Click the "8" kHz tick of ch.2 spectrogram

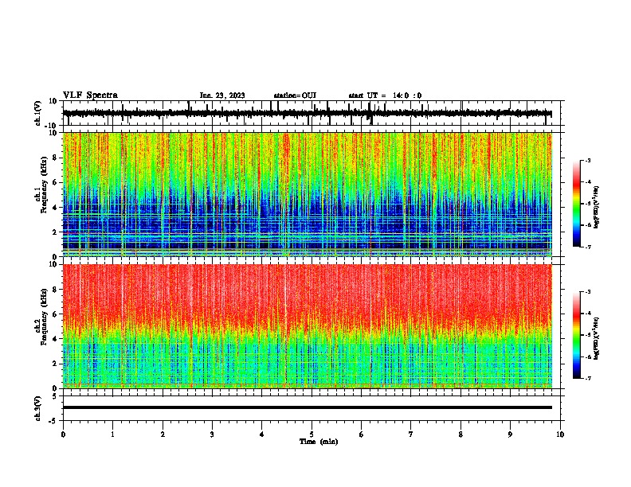pyautogui.click(x=55, y=290)
